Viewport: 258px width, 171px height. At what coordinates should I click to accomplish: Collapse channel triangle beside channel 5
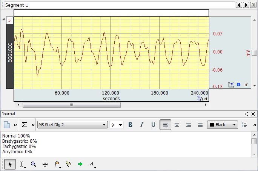pyautogui.click(x=3, y=20)
